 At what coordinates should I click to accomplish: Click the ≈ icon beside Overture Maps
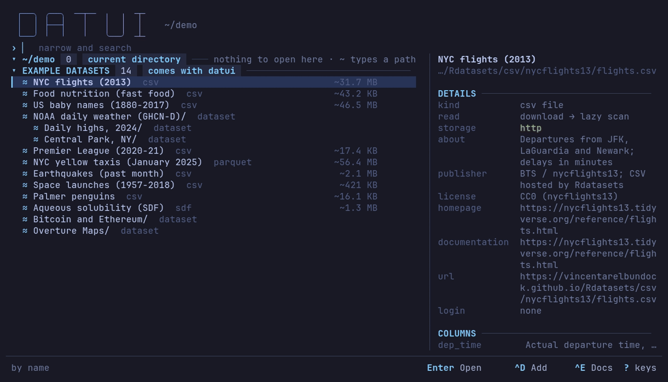25,231
